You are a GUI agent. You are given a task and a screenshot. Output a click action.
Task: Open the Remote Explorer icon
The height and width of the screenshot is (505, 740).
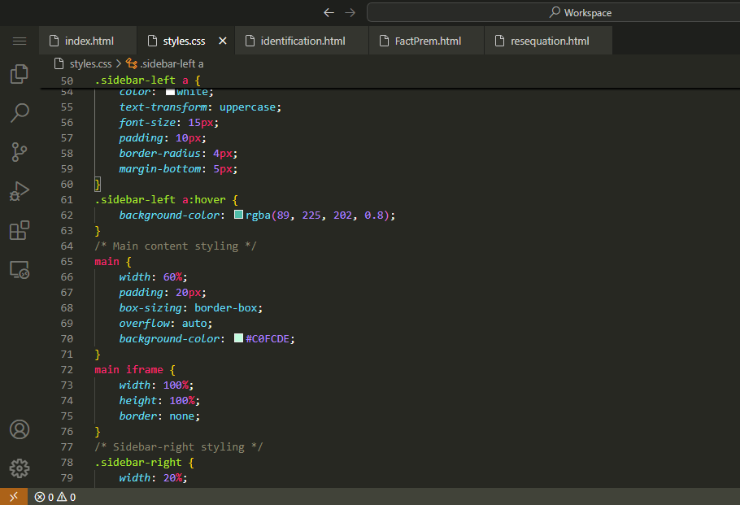20,269
